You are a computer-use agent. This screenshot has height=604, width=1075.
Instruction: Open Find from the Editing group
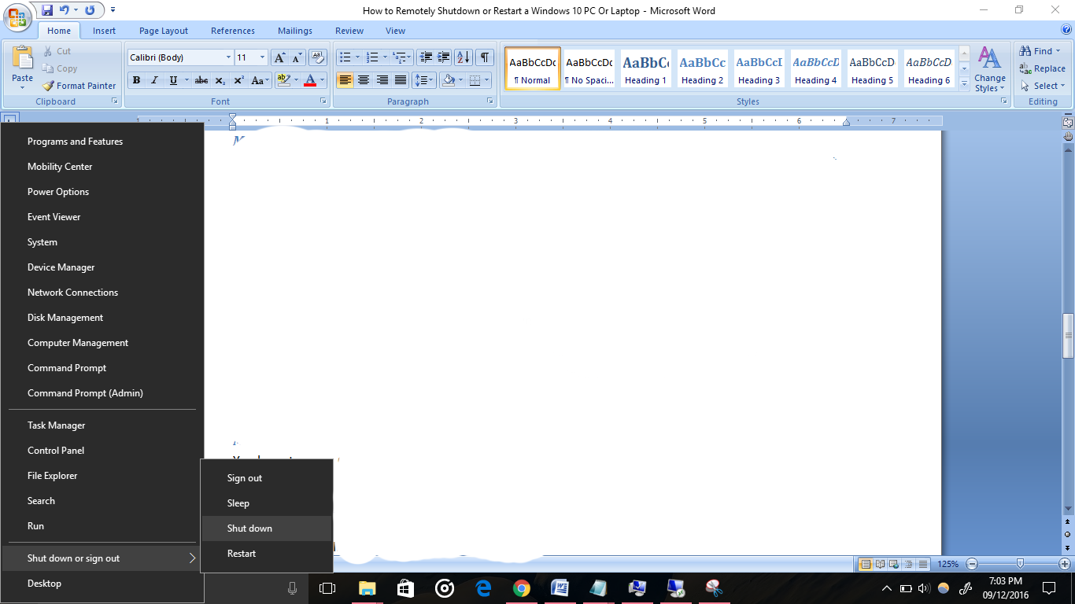[x=1040, y=51]
